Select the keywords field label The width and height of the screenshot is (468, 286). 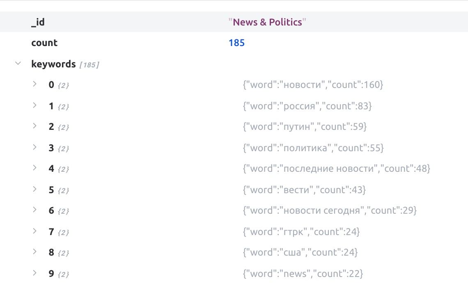(x=53, y=64)
